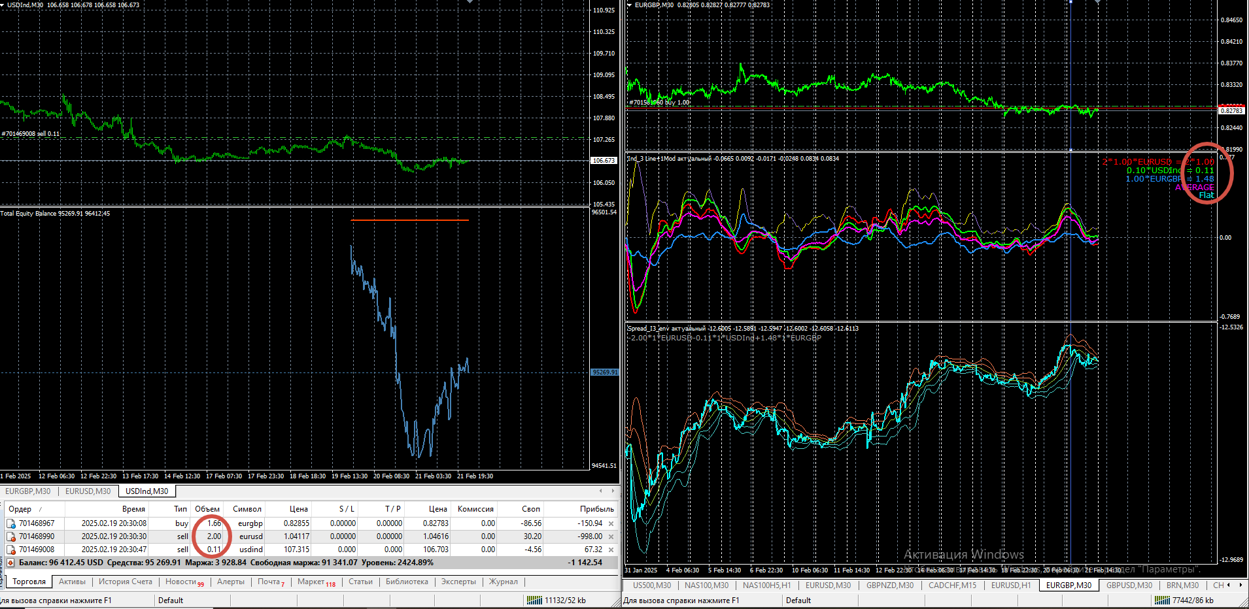The image size is (1249, 609).
Task: Click the sell order icon for order 701469008
Action: 11,550
